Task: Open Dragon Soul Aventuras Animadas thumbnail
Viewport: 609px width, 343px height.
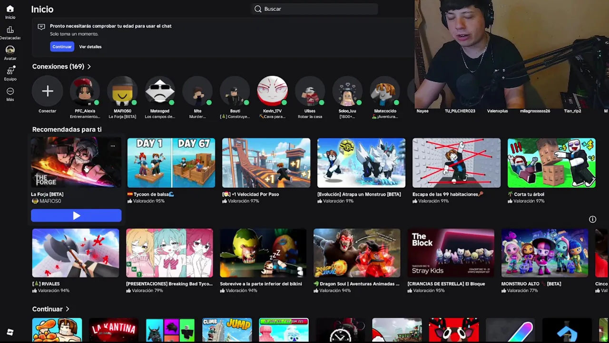Action: pyautogui.click(x=357, y=253)
